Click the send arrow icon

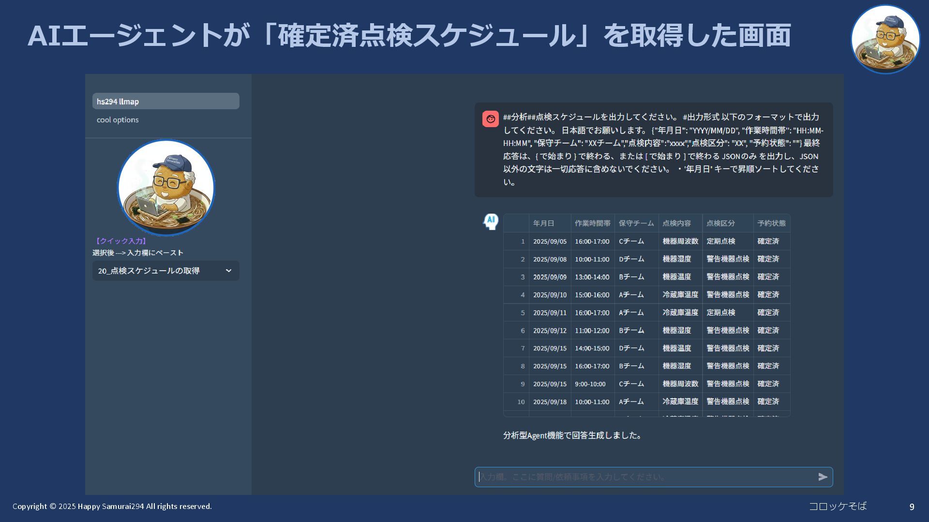(823, 477)
